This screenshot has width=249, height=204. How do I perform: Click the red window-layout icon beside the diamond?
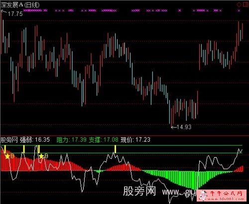246,4
